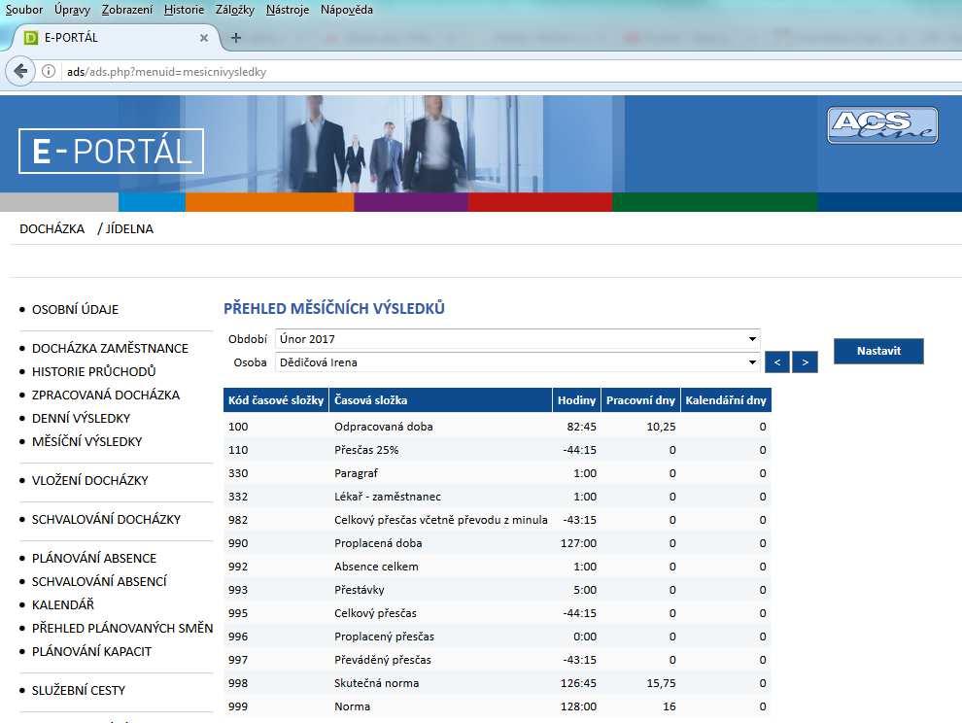Open ZPRACOVANÁ DOCHÁZKA in sidebar

pyautogui.click(x=106, y=396)
